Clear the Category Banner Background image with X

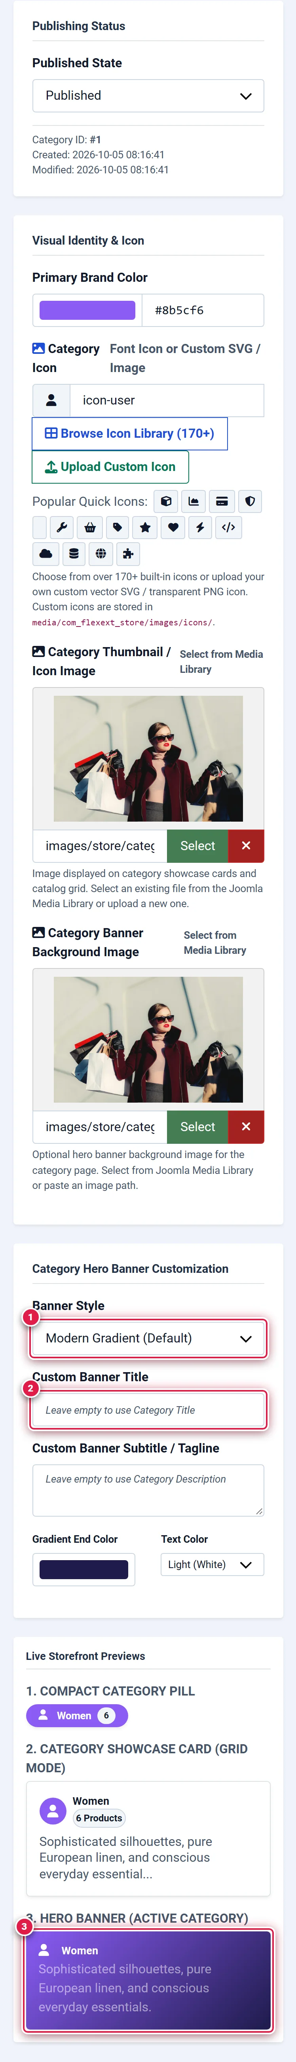(246, 1126)
